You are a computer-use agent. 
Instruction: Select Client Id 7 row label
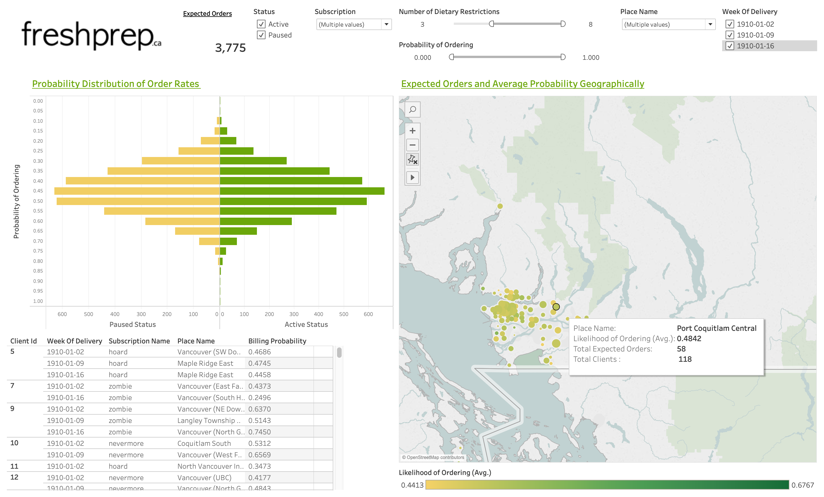click(x=12, y=386)
